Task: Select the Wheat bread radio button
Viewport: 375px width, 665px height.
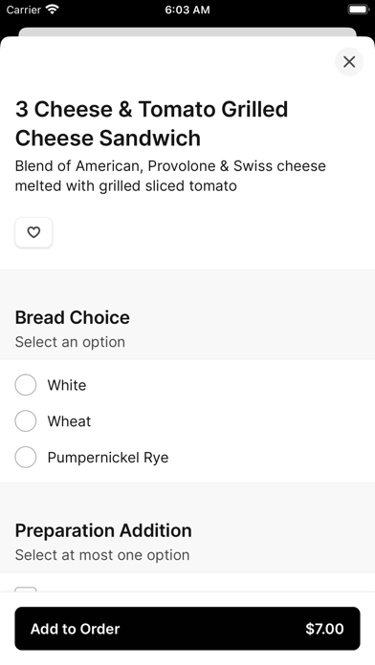Action: (26, 420)
